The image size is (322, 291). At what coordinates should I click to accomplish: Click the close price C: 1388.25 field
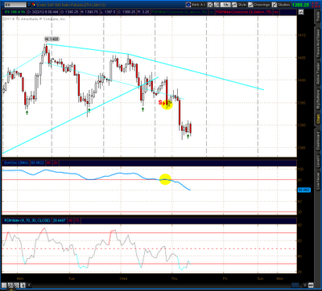pos(126,12)
